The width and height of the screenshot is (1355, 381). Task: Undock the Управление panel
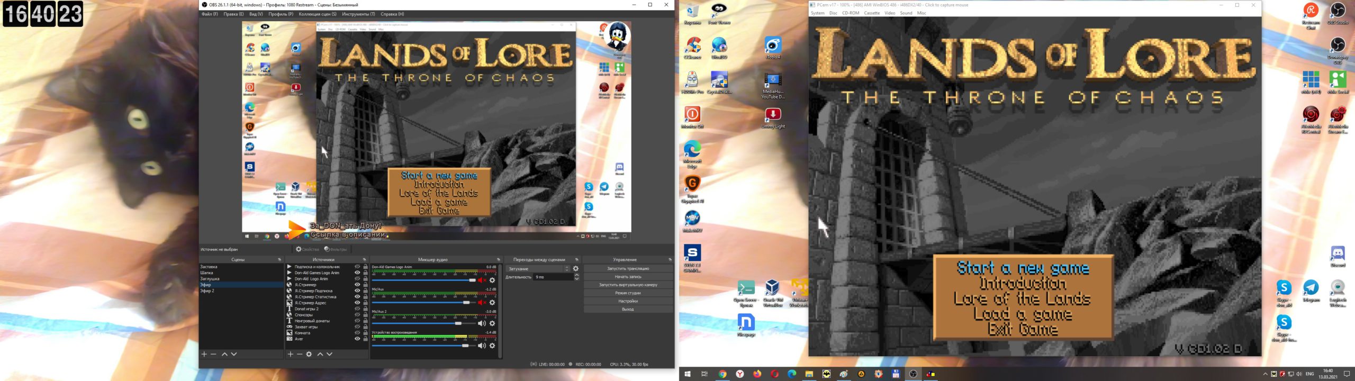tap(670, 260)
